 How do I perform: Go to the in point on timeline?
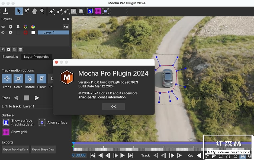[93, 155]
